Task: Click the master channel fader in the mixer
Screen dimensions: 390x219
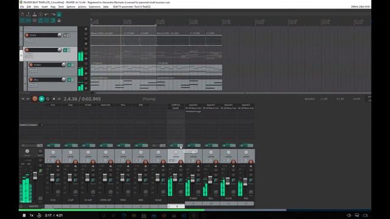Action: coord(35,176)
